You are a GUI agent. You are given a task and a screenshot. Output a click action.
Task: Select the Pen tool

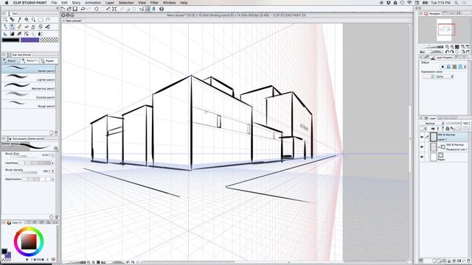coord(5,27)
